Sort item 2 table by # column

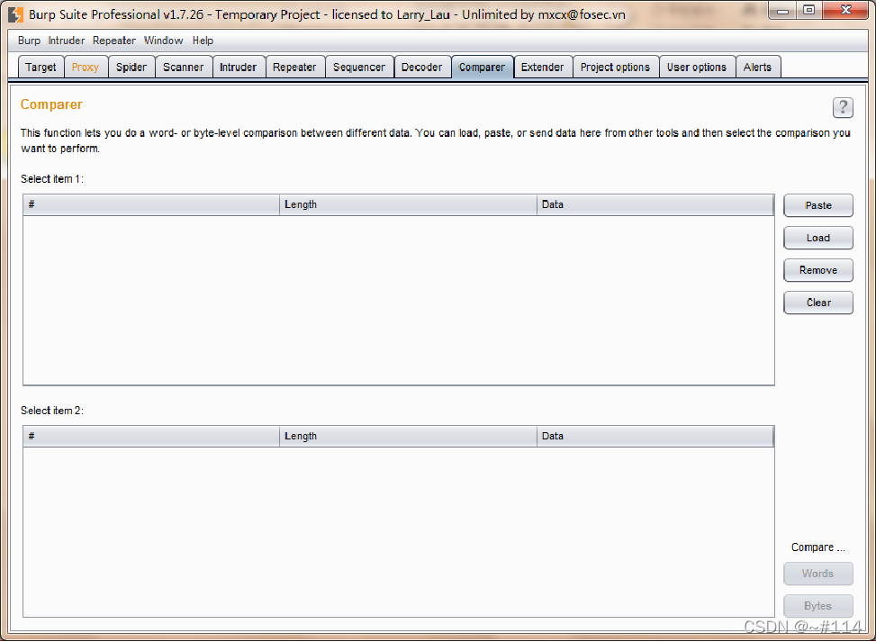151,437
